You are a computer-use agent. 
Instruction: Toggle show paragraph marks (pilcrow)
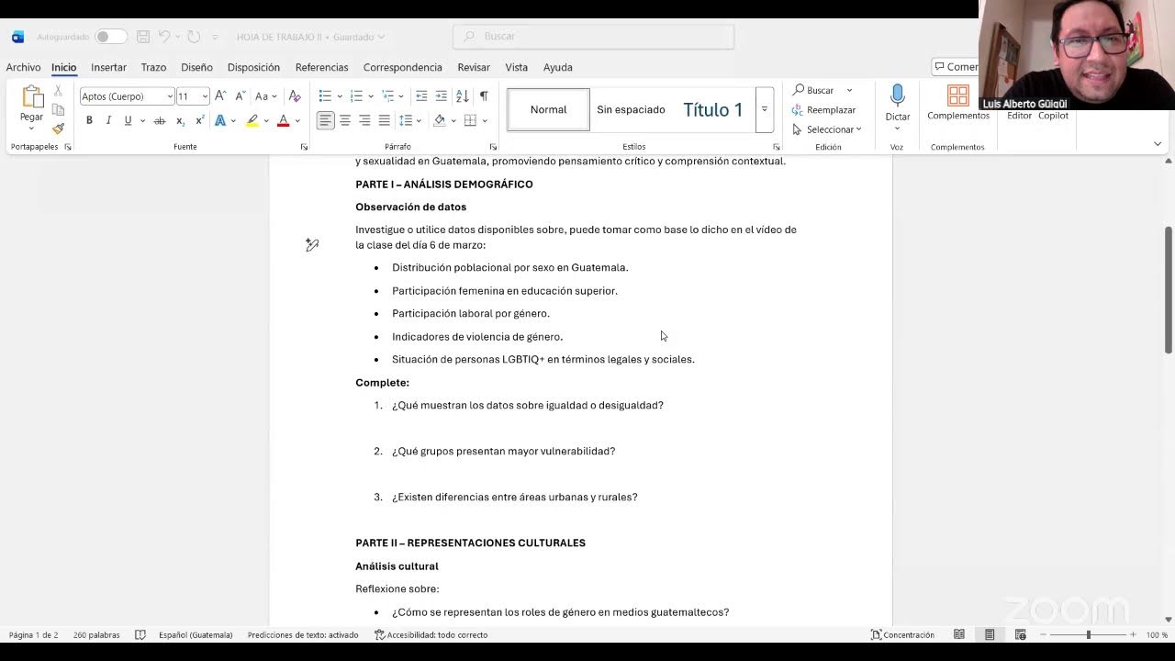click(x=484, y=96)
